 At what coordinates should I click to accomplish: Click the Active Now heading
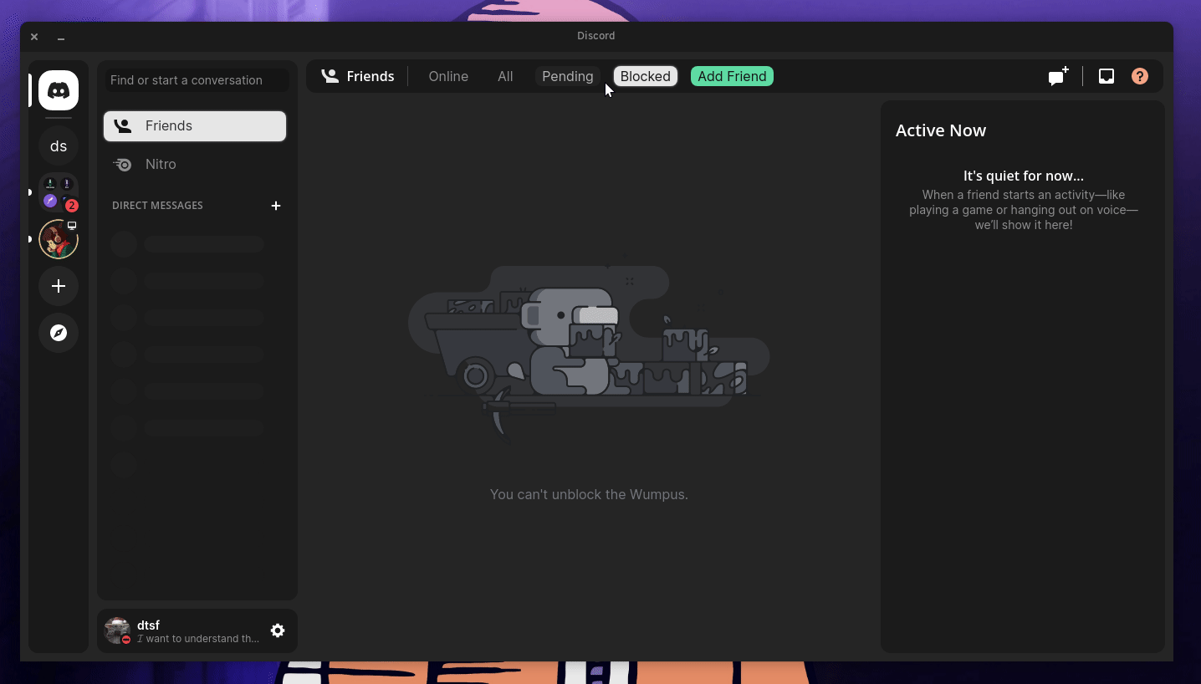(941, 130)
